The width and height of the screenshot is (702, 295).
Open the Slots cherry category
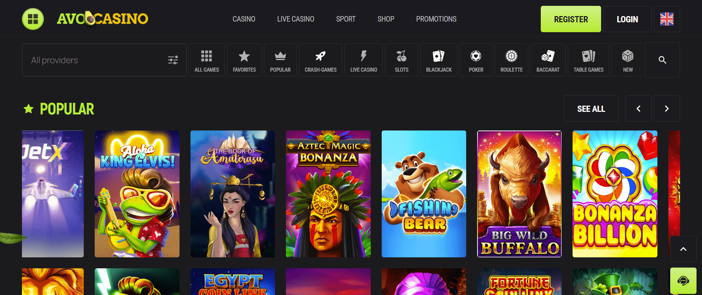[401, 60]
